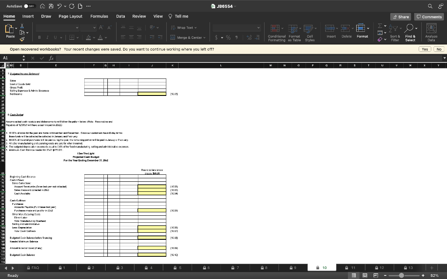Switch to sheet tab 11
447x279 pixels.
pyautogui.click(x=351, y=268)
